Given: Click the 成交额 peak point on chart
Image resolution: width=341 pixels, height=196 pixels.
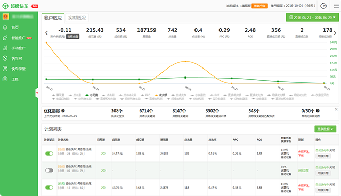Looking at the screenshot, I should pyautogui.click(x=185, y=62).
